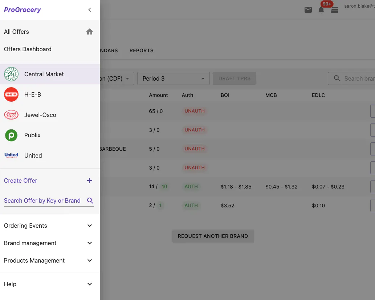375x300 pixels.
Task: Focus the Search brand input field
Action: click(351, 78)
